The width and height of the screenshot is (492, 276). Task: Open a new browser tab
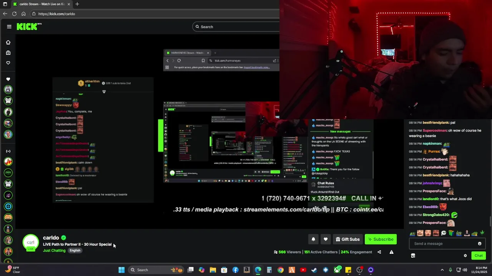coord(77,4)
